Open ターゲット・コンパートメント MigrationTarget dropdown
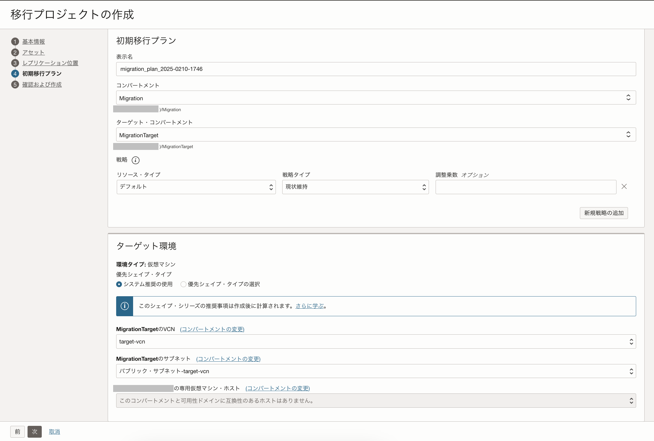This screenshot has height=441, width=654. pyautogui.click(x=376, y=135)
